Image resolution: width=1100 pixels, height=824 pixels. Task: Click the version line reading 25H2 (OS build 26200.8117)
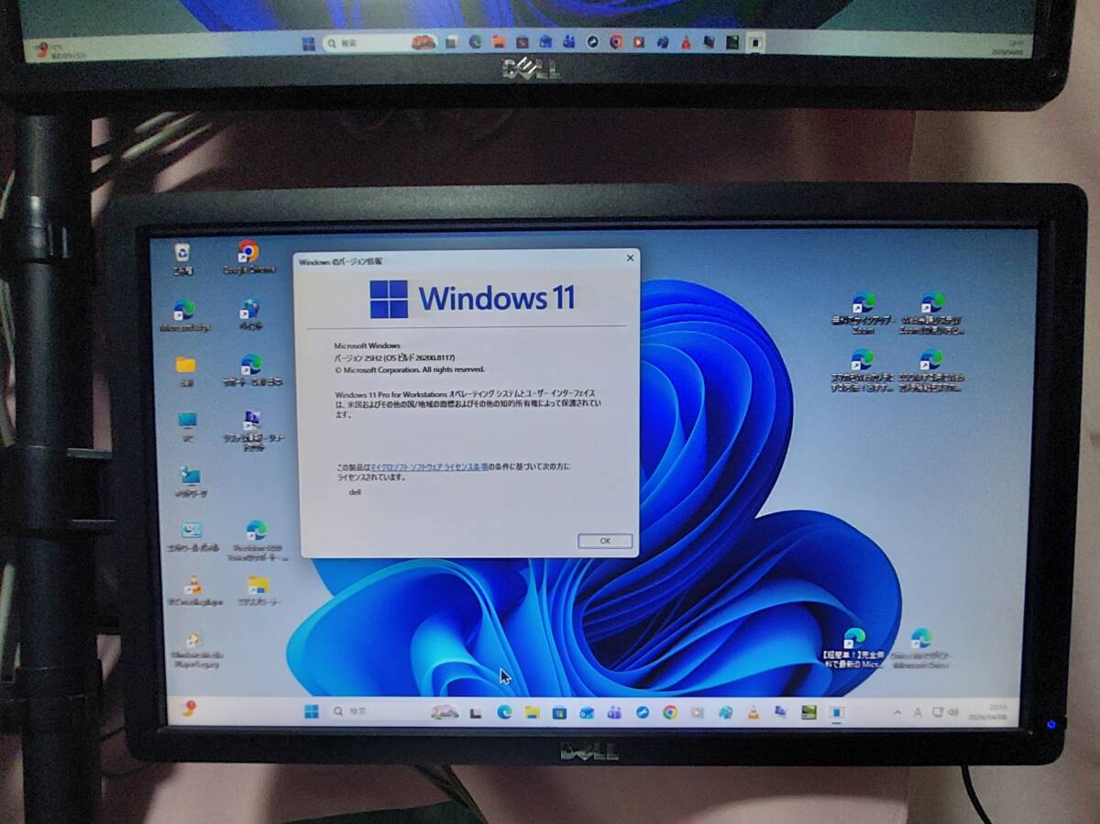[394, 357]
